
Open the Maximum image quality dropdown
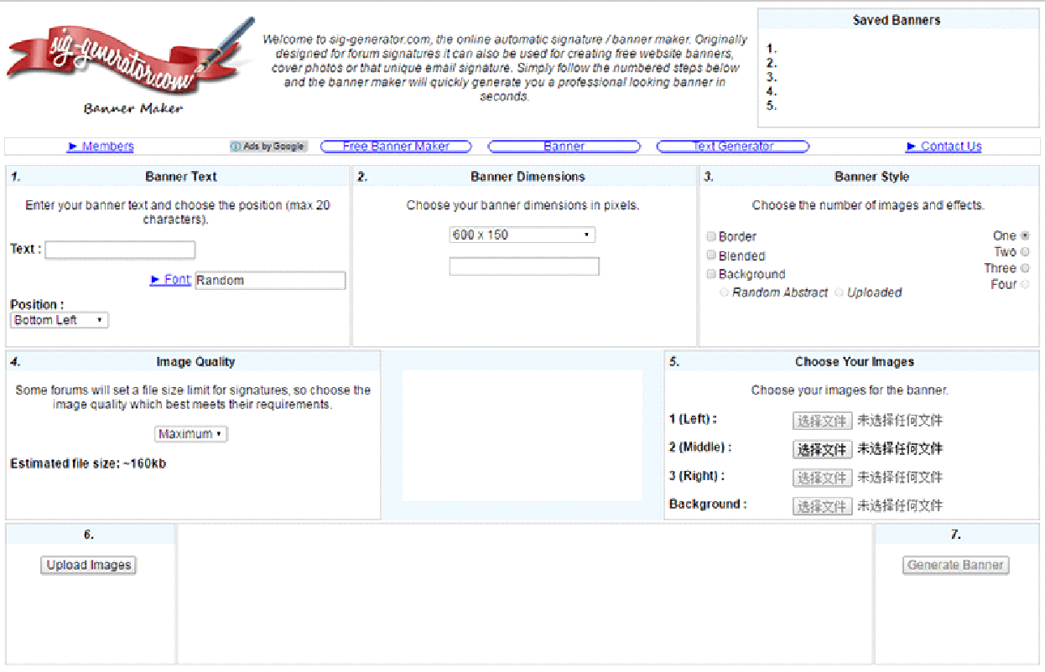click(191, 434)
